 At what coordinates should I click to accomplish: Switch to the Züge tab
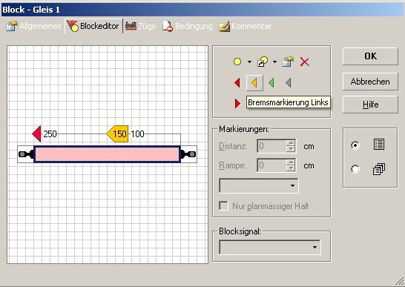click(141, 26)
